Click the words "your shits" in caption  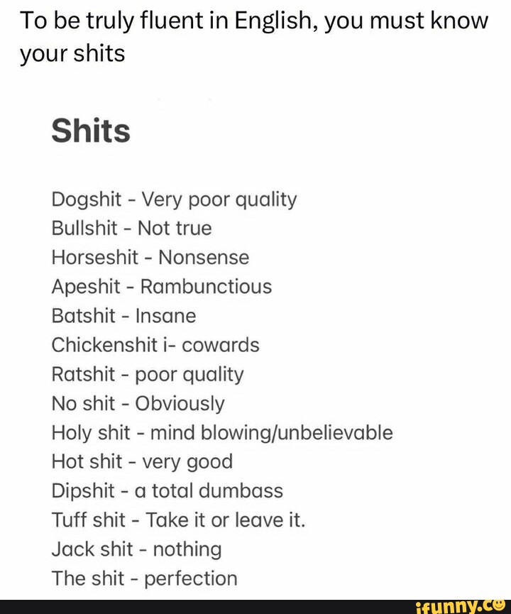point(72,54)
